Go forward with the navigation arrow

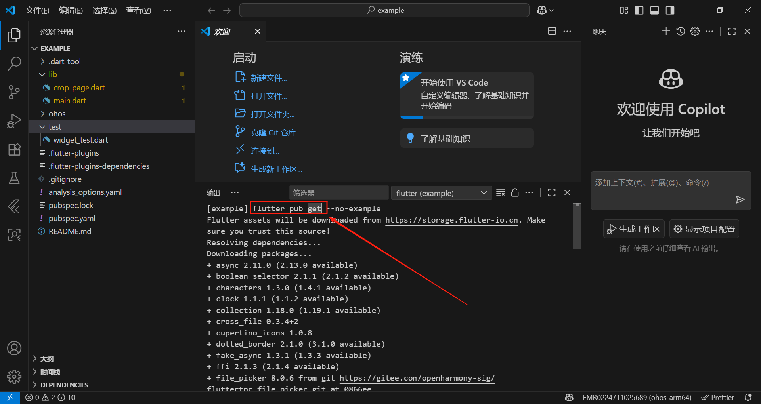click(227, 10)
